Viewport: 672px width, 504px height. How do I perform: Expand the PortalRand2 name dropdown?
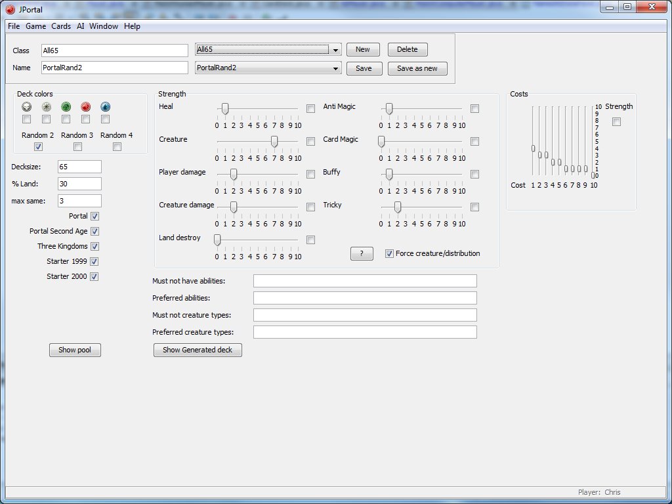click(335, 68)
